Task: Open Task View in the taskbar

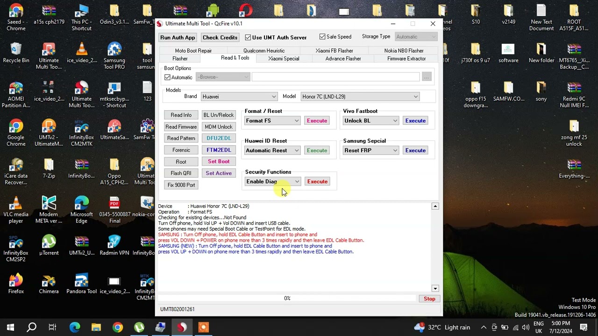Action: (52, 328)
